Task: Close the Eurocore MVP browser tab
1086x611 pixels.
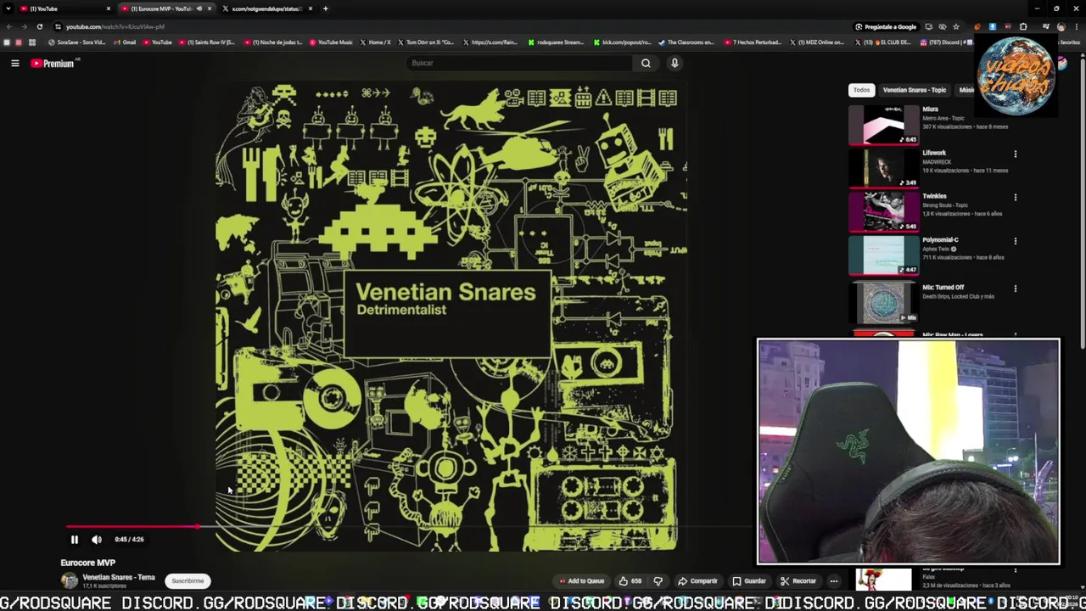Action: [210, 8]
